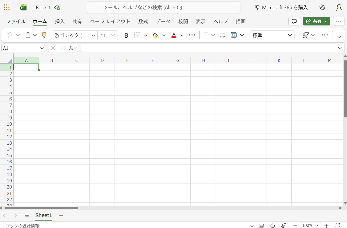Click the Insert Function fx icon
Viewport: 347px width, 228px height.
pyautogui.click(x=71, y=48)
